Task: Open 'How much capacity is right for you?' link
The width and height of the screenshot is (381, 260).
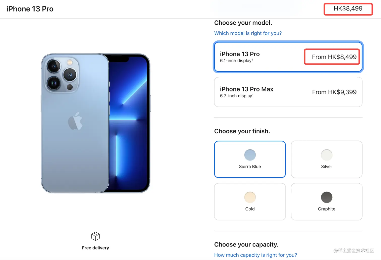Action: (256, 255)
